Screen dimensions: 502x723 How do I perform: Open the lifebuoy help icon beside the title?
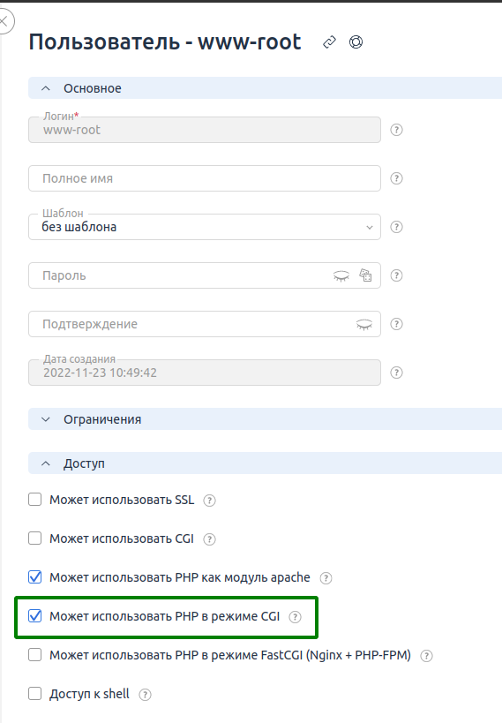[x=356, y=42]
